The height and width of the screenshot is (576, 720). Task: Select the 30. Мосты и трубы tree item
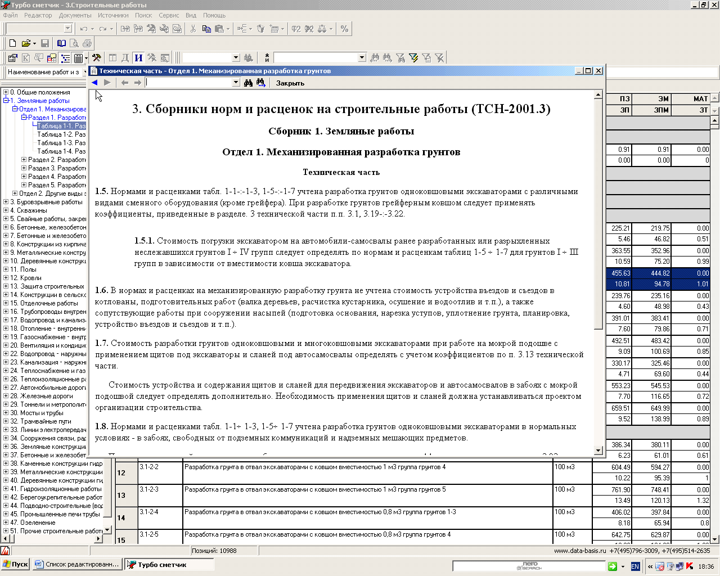tap(37, 413)
